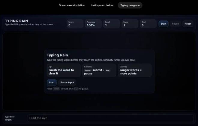Click the Focus Input button
The width and height of the screenshot is (198, 126).
coord(67,82)
